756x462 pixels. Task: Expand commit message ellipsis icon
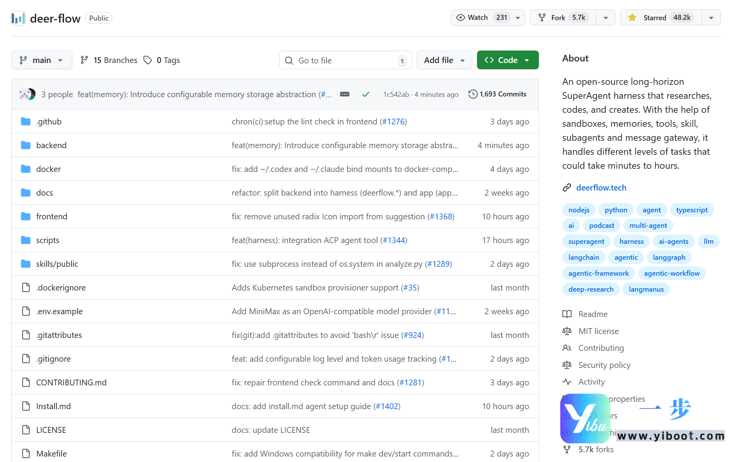345,94
